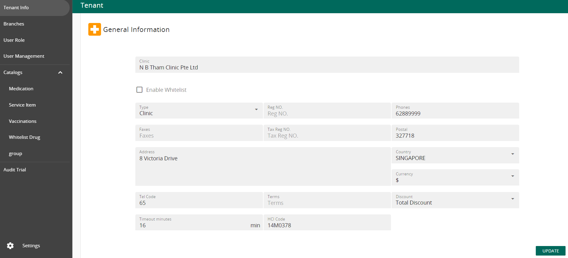568x258 pixels.
Task: Open the Country dropdown showing SINGAPORE
Action: pos(455,155)
